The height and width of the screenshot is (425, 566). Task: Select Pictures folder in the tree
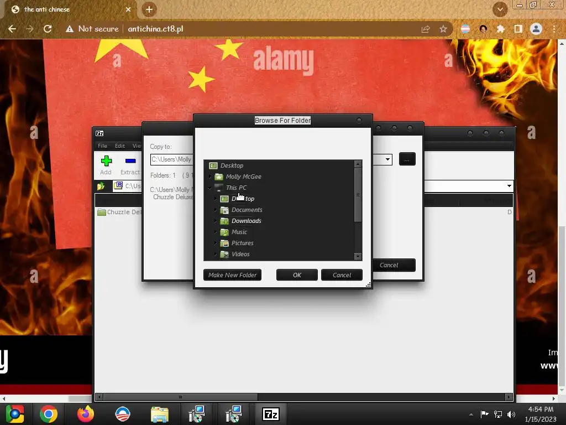[x=242, y=243]
